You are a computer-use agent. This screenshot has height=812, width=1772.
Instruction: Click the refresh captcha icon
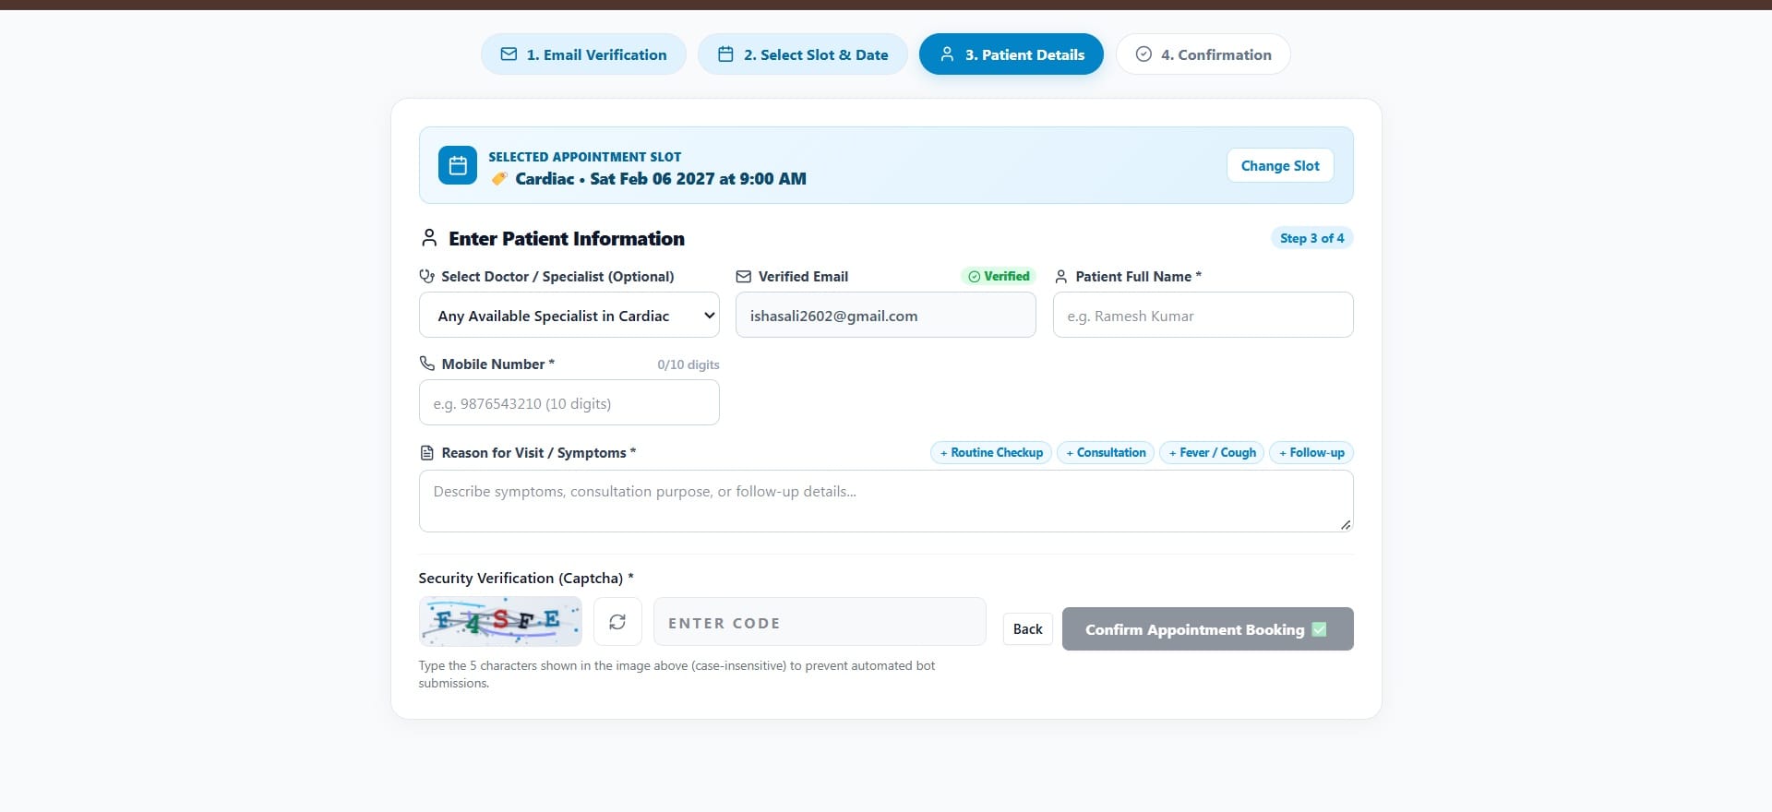(x=617, y=622)
